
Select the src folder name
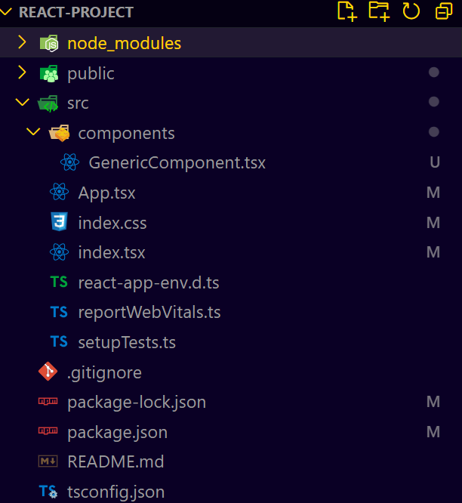click(x=78, y=103)
